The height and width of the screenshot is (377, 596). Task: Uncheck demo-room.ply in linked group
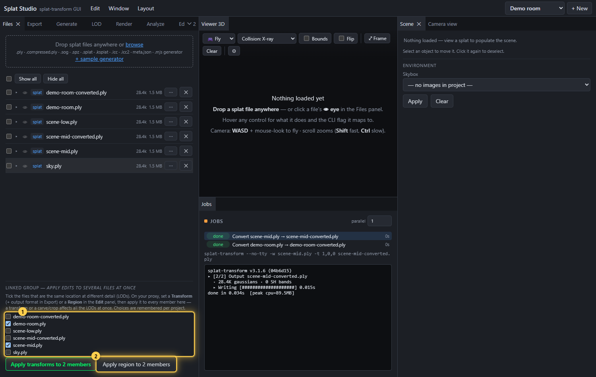click(x=8, y=324)
